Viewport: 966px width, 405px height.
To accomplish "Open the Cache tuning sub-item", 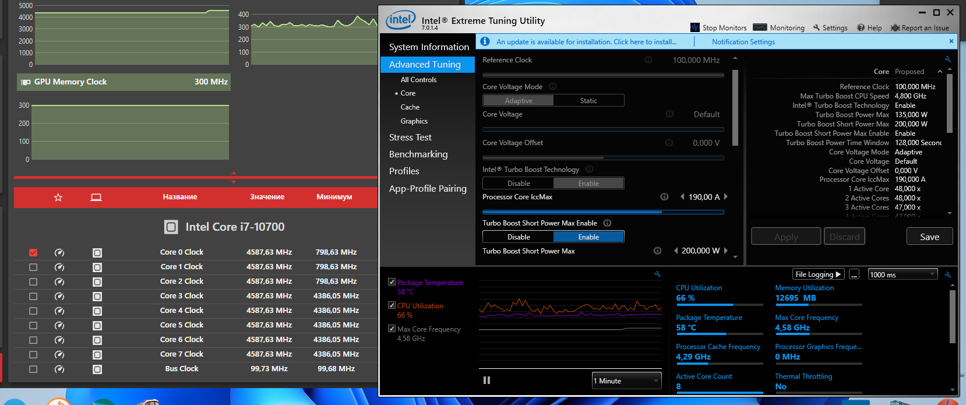I will coord(410,107).
